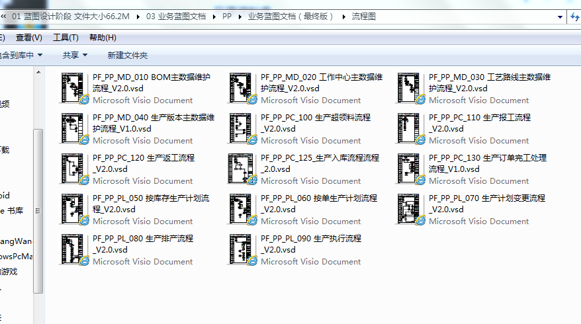Click the 新建文件夹 button
The image size is (581, 324).
pyautogui.click(x=128, y=55)
